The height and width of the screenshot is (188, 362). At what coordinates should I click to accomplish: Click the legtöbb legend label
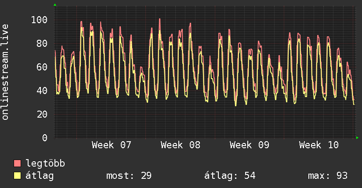[45, 164]
